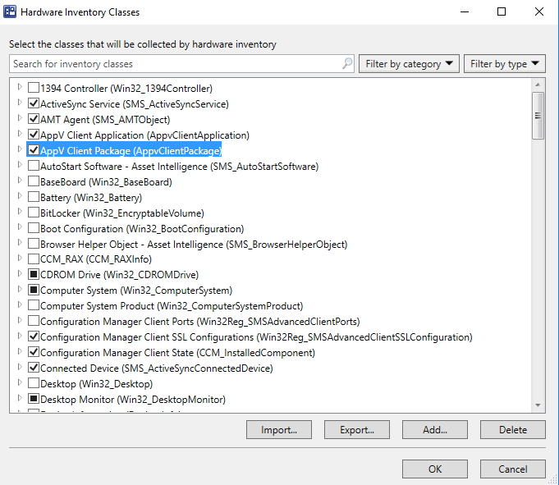Click the scrollbar up arrow
Screen dimensions: 559x485
(x=538, y=85)
